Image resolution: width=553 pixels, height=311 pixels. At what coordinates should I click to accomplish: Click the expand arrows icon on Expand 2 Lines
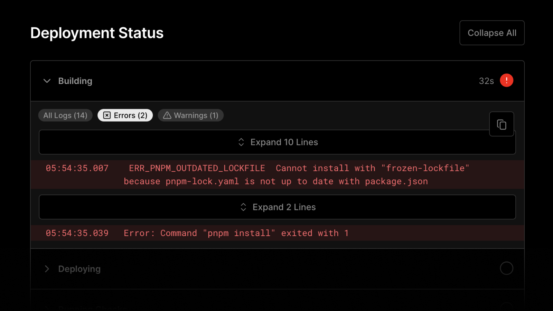coord(243,207)
